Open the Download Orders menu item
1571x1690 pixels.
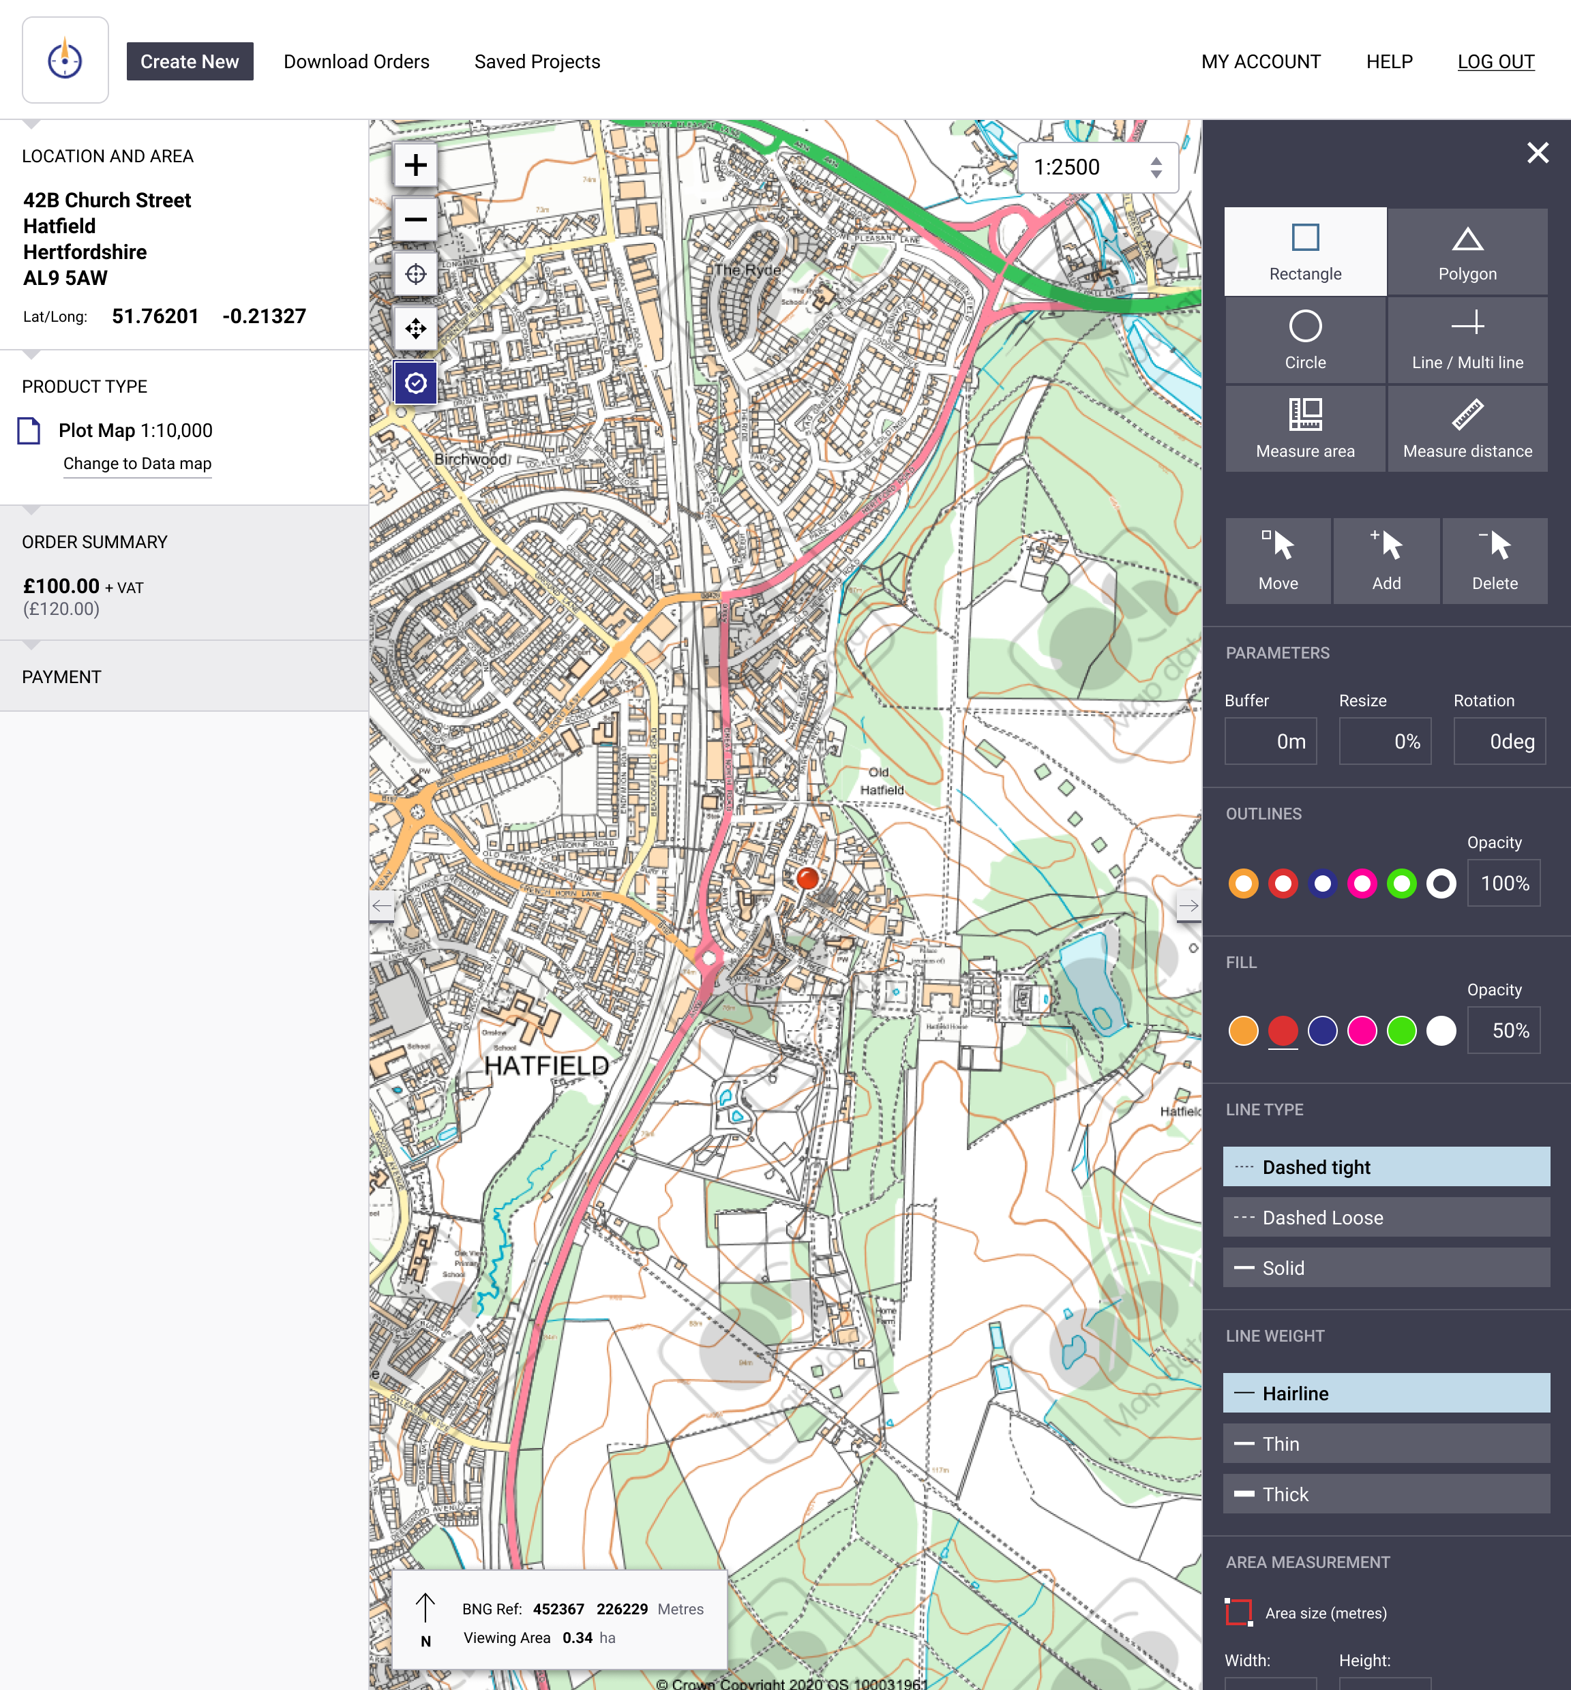[356, 62]
